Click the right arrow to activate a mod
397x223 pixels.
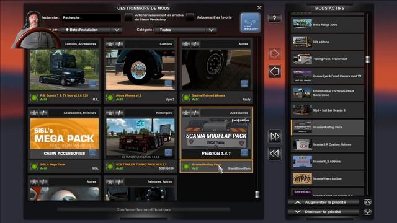274,54
